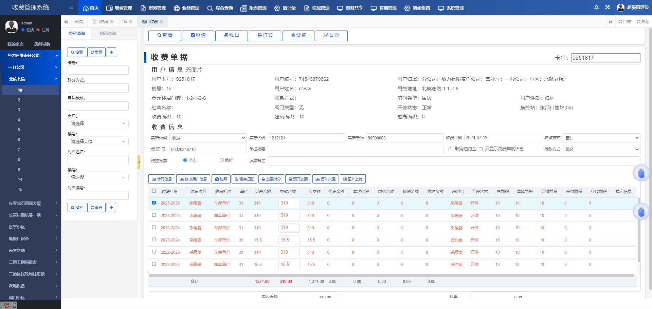
Task: Open the 票据类型 收据 dropdown
Action: [x=208, y=138]
